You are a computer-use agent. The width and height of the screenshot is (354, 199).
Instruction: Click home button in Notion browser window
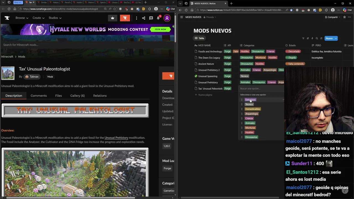click(x=192, y=10)
